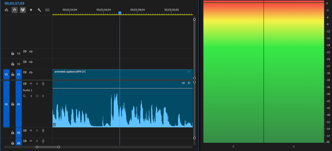Toggle sync lock for track A3

(x=25, y=141)
